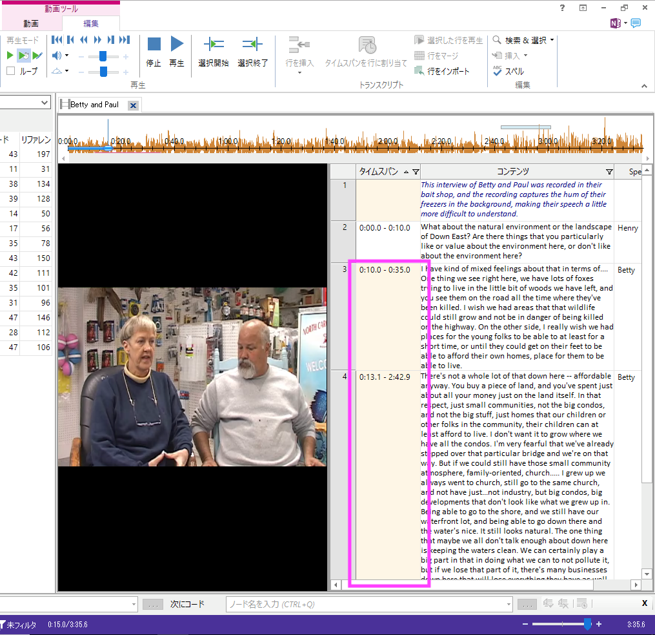Sort by the タイムスパン column header
This screenshot has width=655, height=635.
(378, 172)
